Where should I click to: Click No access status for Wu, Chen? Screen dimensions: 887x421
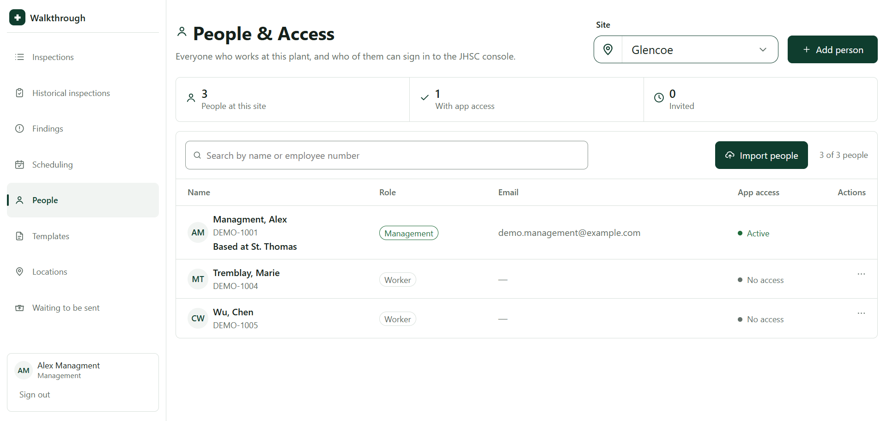pyautogui.click(x=761, y=319)
